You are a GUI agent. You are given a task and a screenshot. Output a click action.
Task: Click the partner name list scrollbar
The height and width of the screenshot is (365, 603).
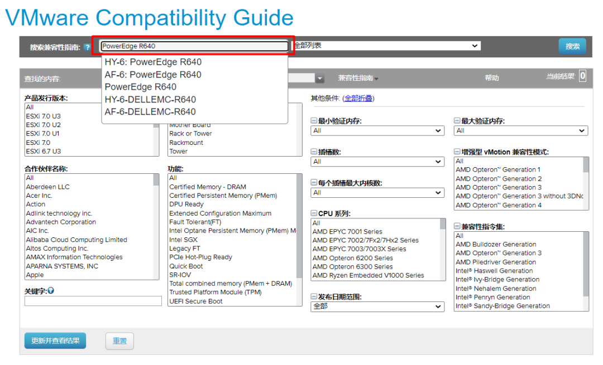coord(156,226)
